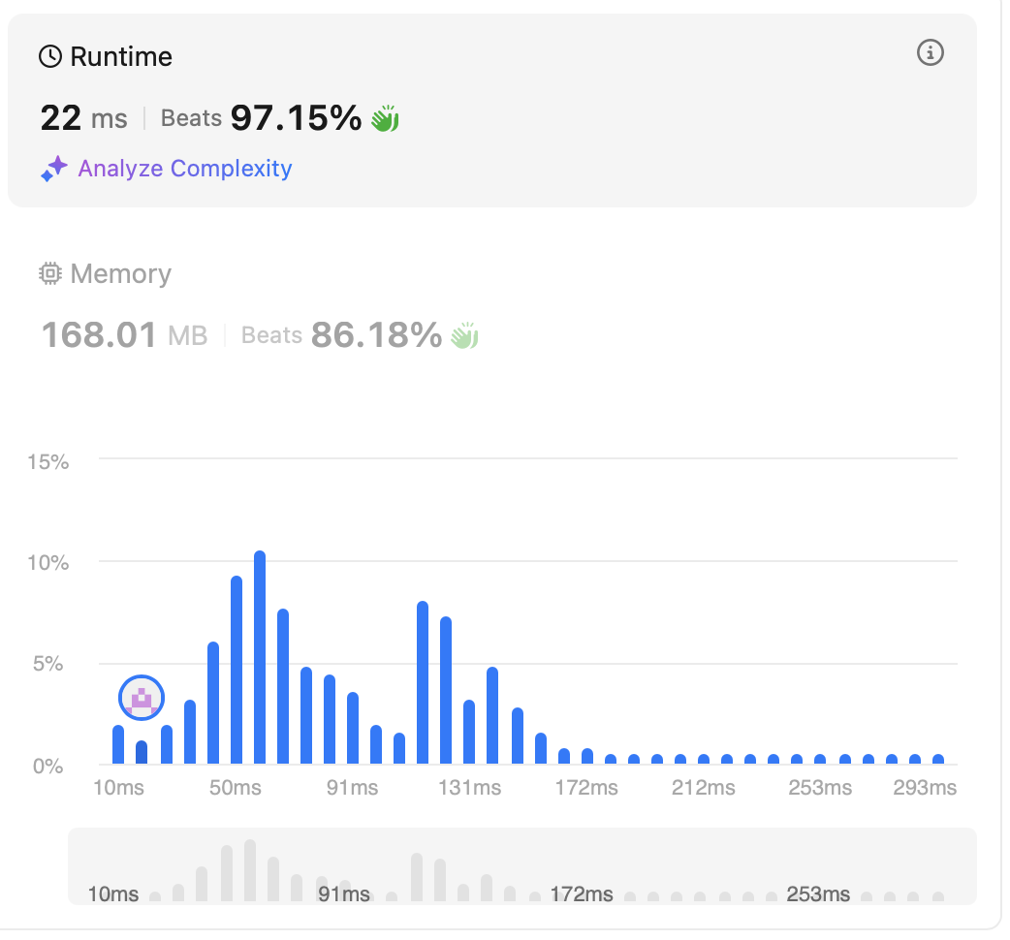The image size is (1010, 940).
Task: Click tallest gray bar in overview minimap
Action: tap(250, 870)
